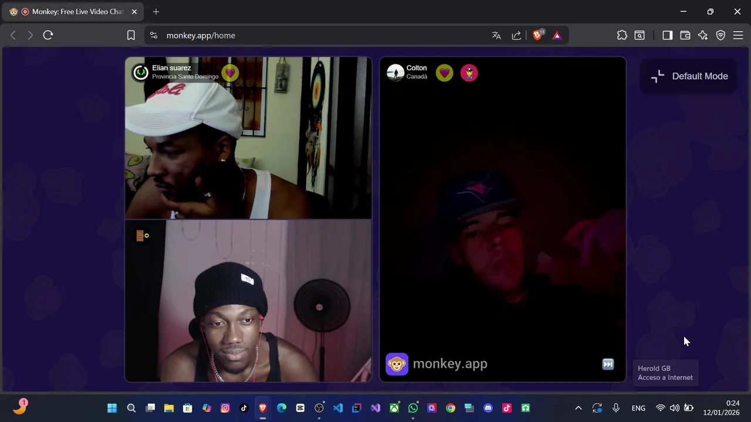Open Wi-Fi network tray icon

click(x=661, y=408)
